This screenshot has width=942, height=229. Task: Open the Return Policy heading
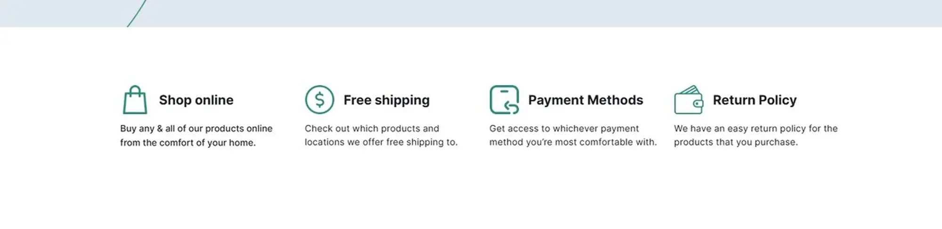[755, 100]
